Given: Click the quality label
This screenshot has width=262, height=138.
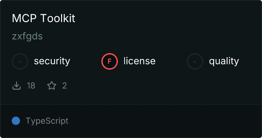Looking at the screenshot, I should click(x=224, y=61).
